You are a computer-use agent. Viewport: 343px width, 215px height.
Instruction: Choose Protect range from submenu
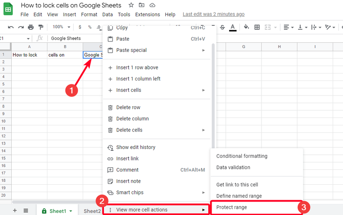232,207
